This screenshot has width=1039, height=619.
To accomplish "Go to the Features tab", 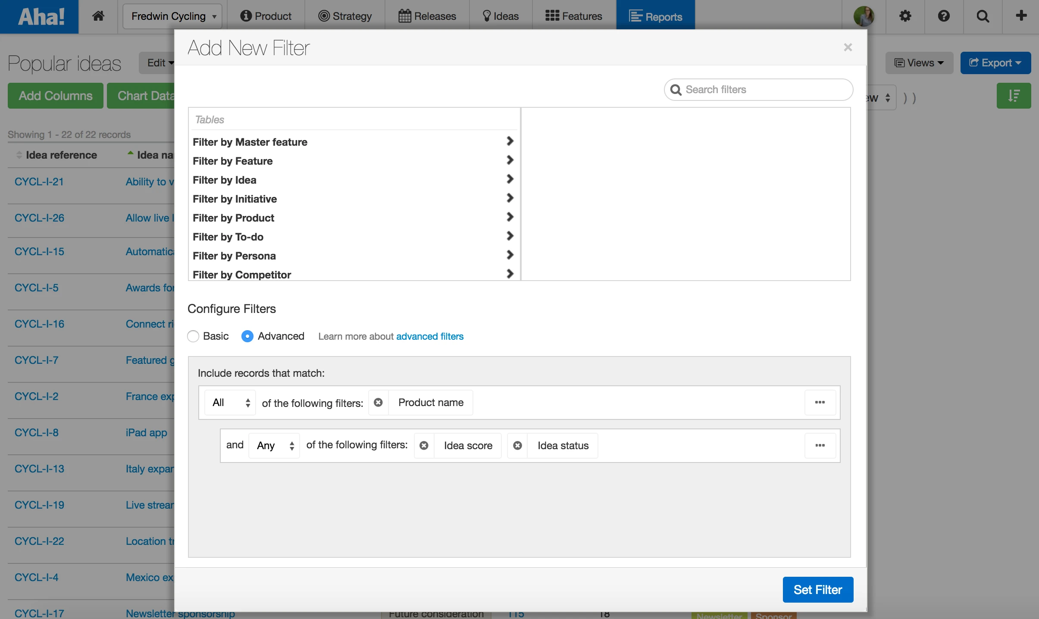I will [574, 16].
